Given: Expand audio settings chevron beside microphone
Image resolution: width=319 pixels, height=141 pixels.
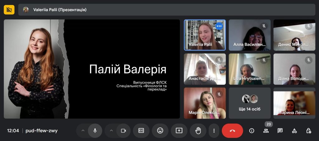Looking at the screenshot, I should pyautogui.click(x=83, y=131).
